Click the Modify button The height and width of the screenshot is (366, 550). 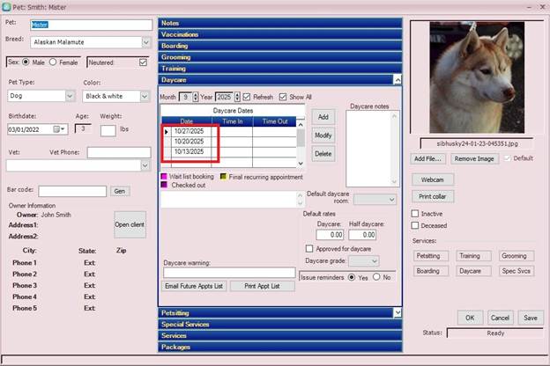(x=323, y=135)
